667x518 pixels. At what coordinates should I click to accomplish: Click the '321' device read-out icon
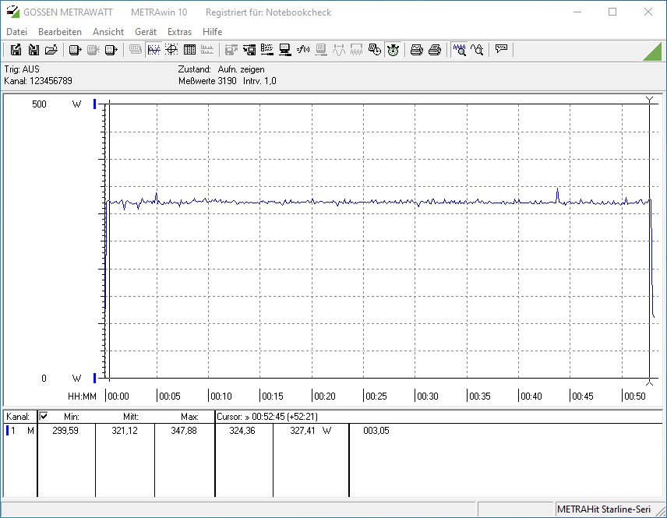point(75,50)
